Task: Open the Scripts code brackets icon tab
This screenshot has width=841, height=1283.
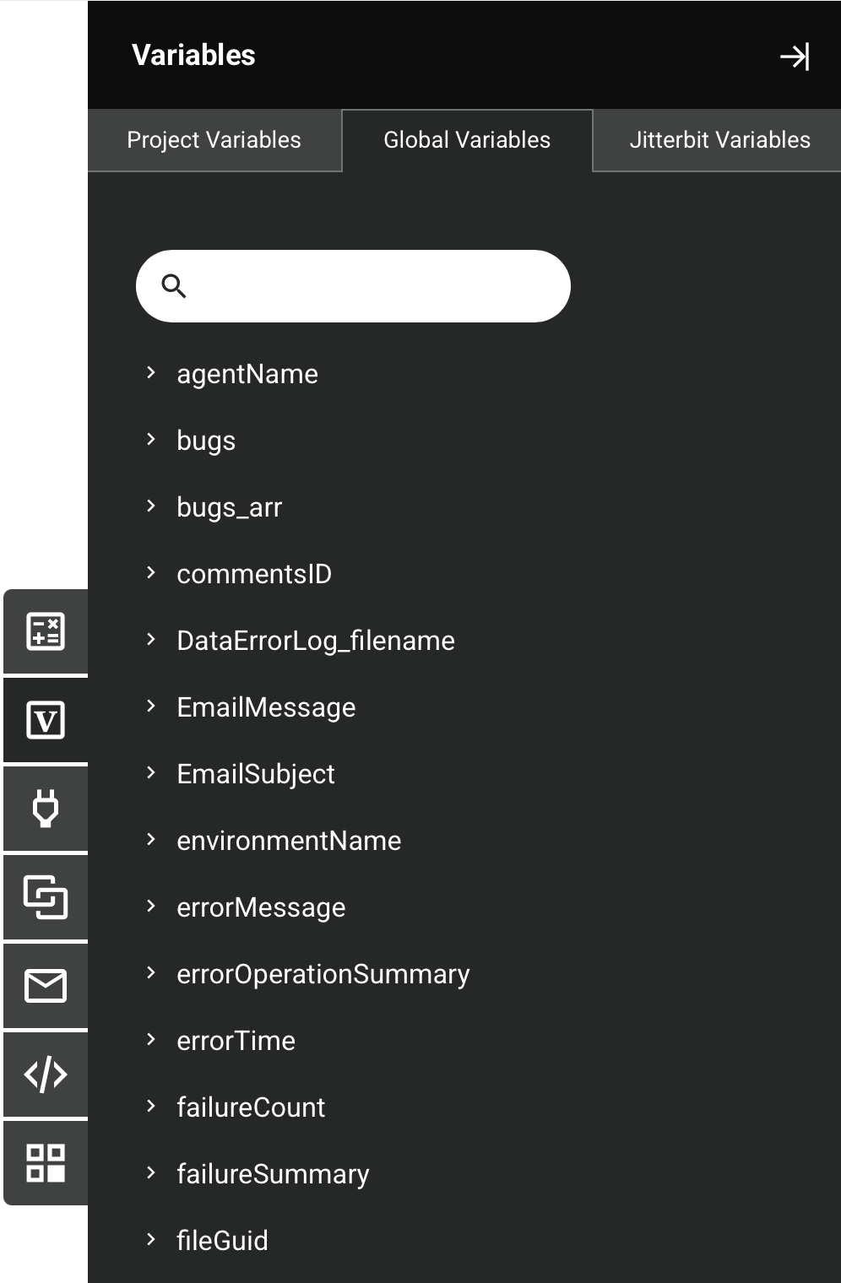Action: click(x=46, y=1075)
